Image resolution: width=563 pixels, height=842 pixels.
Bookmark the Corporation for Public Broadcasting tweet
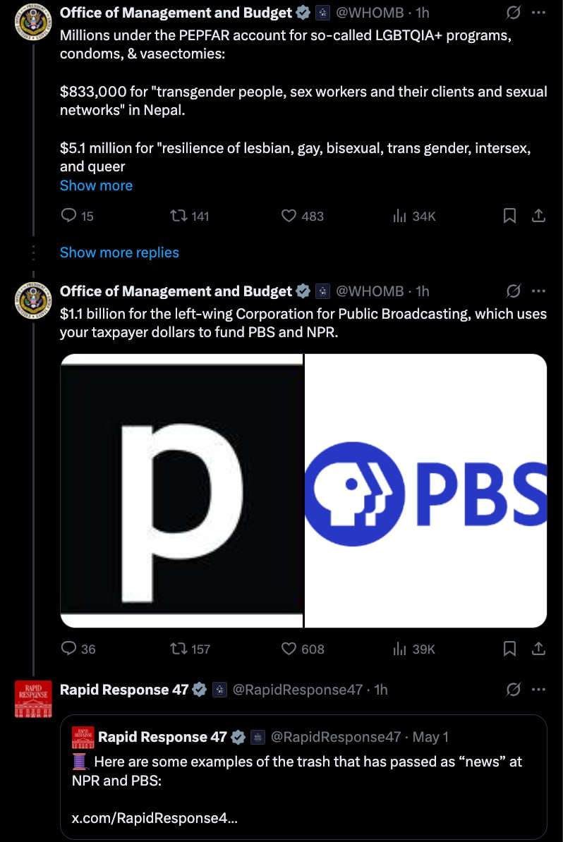(x=509, y=649)
